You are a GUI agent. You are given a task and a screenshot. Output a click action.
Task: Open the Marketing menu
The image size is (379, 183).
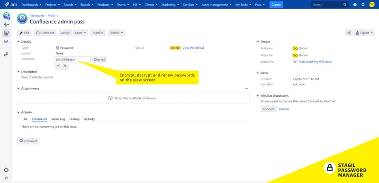(171, 5)
